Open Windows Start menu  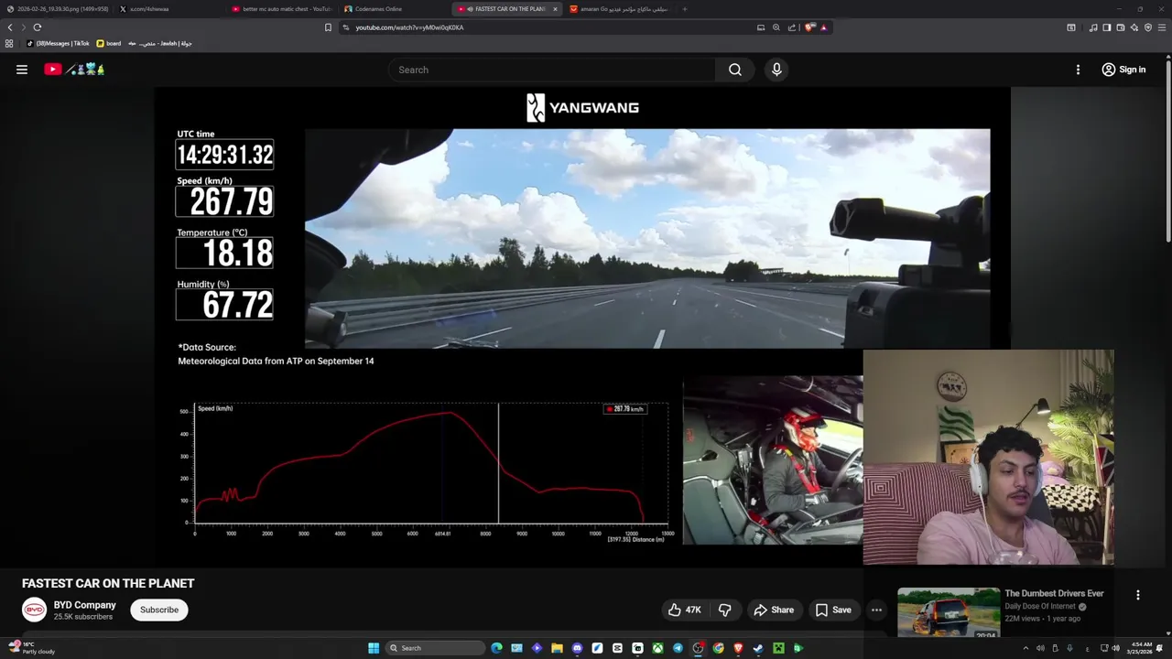pyautogui.click(x=374, y=648)
